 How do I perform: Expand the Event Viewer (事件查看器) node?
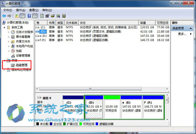(x=9, y=37)
